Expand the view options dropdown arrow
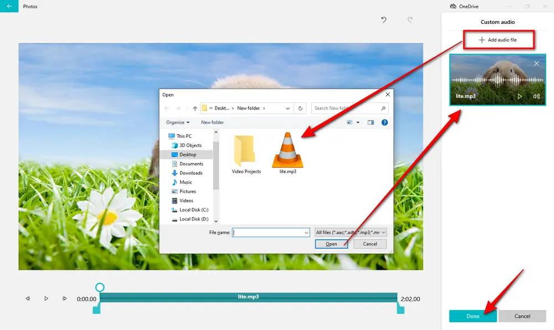 [359, 122]
